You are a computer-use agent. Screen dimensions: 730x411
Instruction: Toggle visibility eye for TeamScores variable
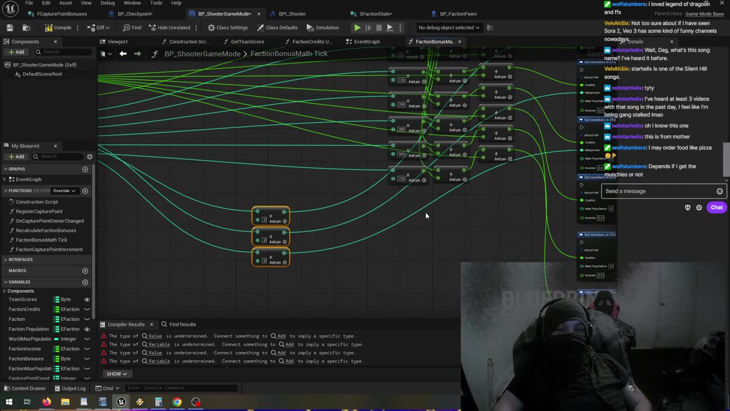pos(87,299)
